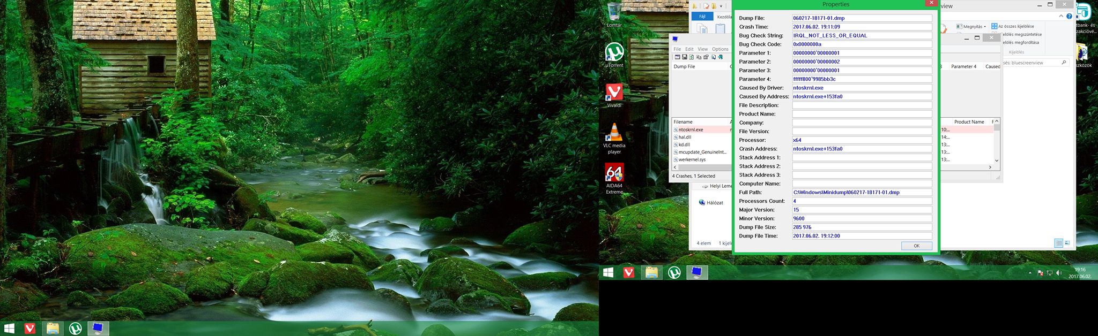
Task: Open the Options menu in BlueScreenView
Action: tap(720, 49)
